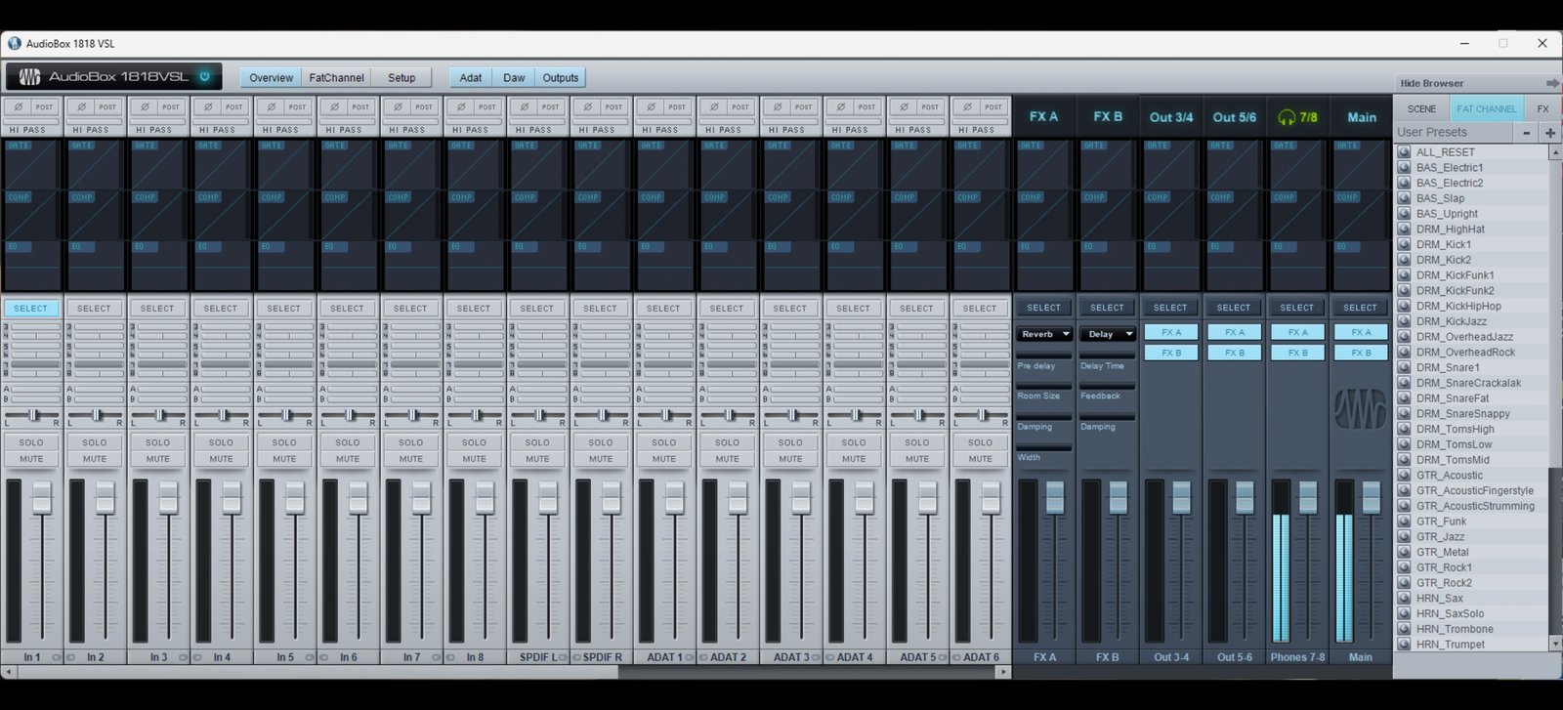Click the PreSonus logo on Main channel

pos(1361,409)
